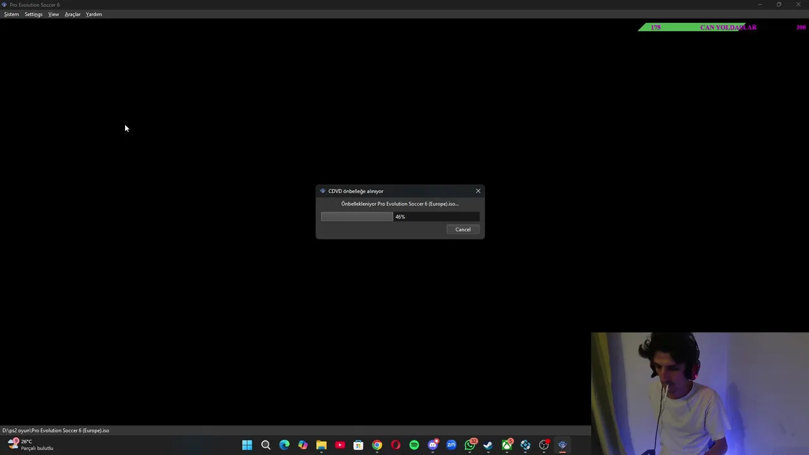Open blue hexagon app left of OBS
809x455 pixels.
(525, 445)
